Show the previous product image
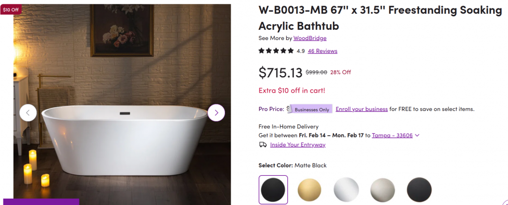The width and height of the screenshot is (508, 205). tap(28, 113)
